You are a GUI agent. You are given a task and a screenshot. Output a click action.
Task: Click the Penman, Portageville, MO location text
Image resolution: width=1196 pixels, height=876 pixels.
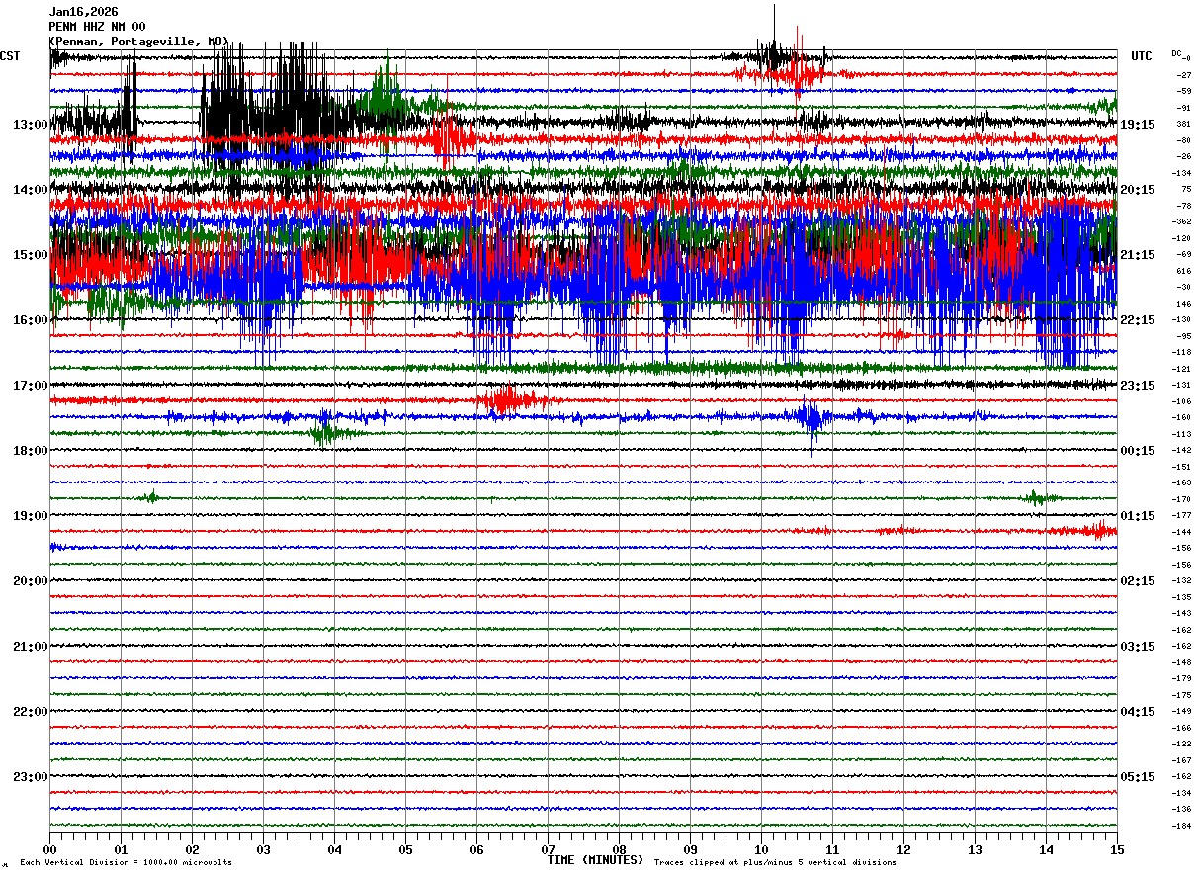point(138,42)
